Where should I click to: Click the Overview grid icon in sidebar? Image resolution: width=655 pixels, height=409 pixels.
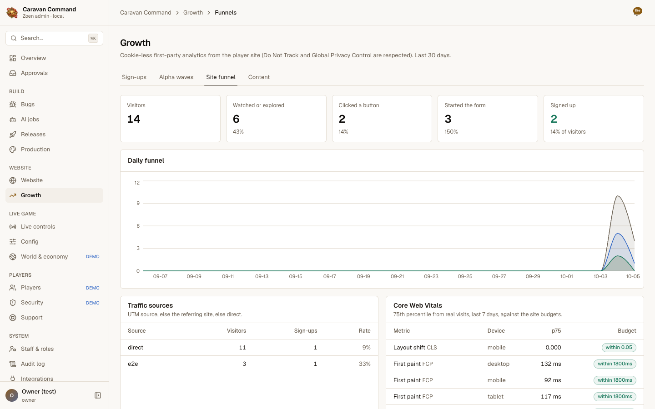(x=13, y=58)
